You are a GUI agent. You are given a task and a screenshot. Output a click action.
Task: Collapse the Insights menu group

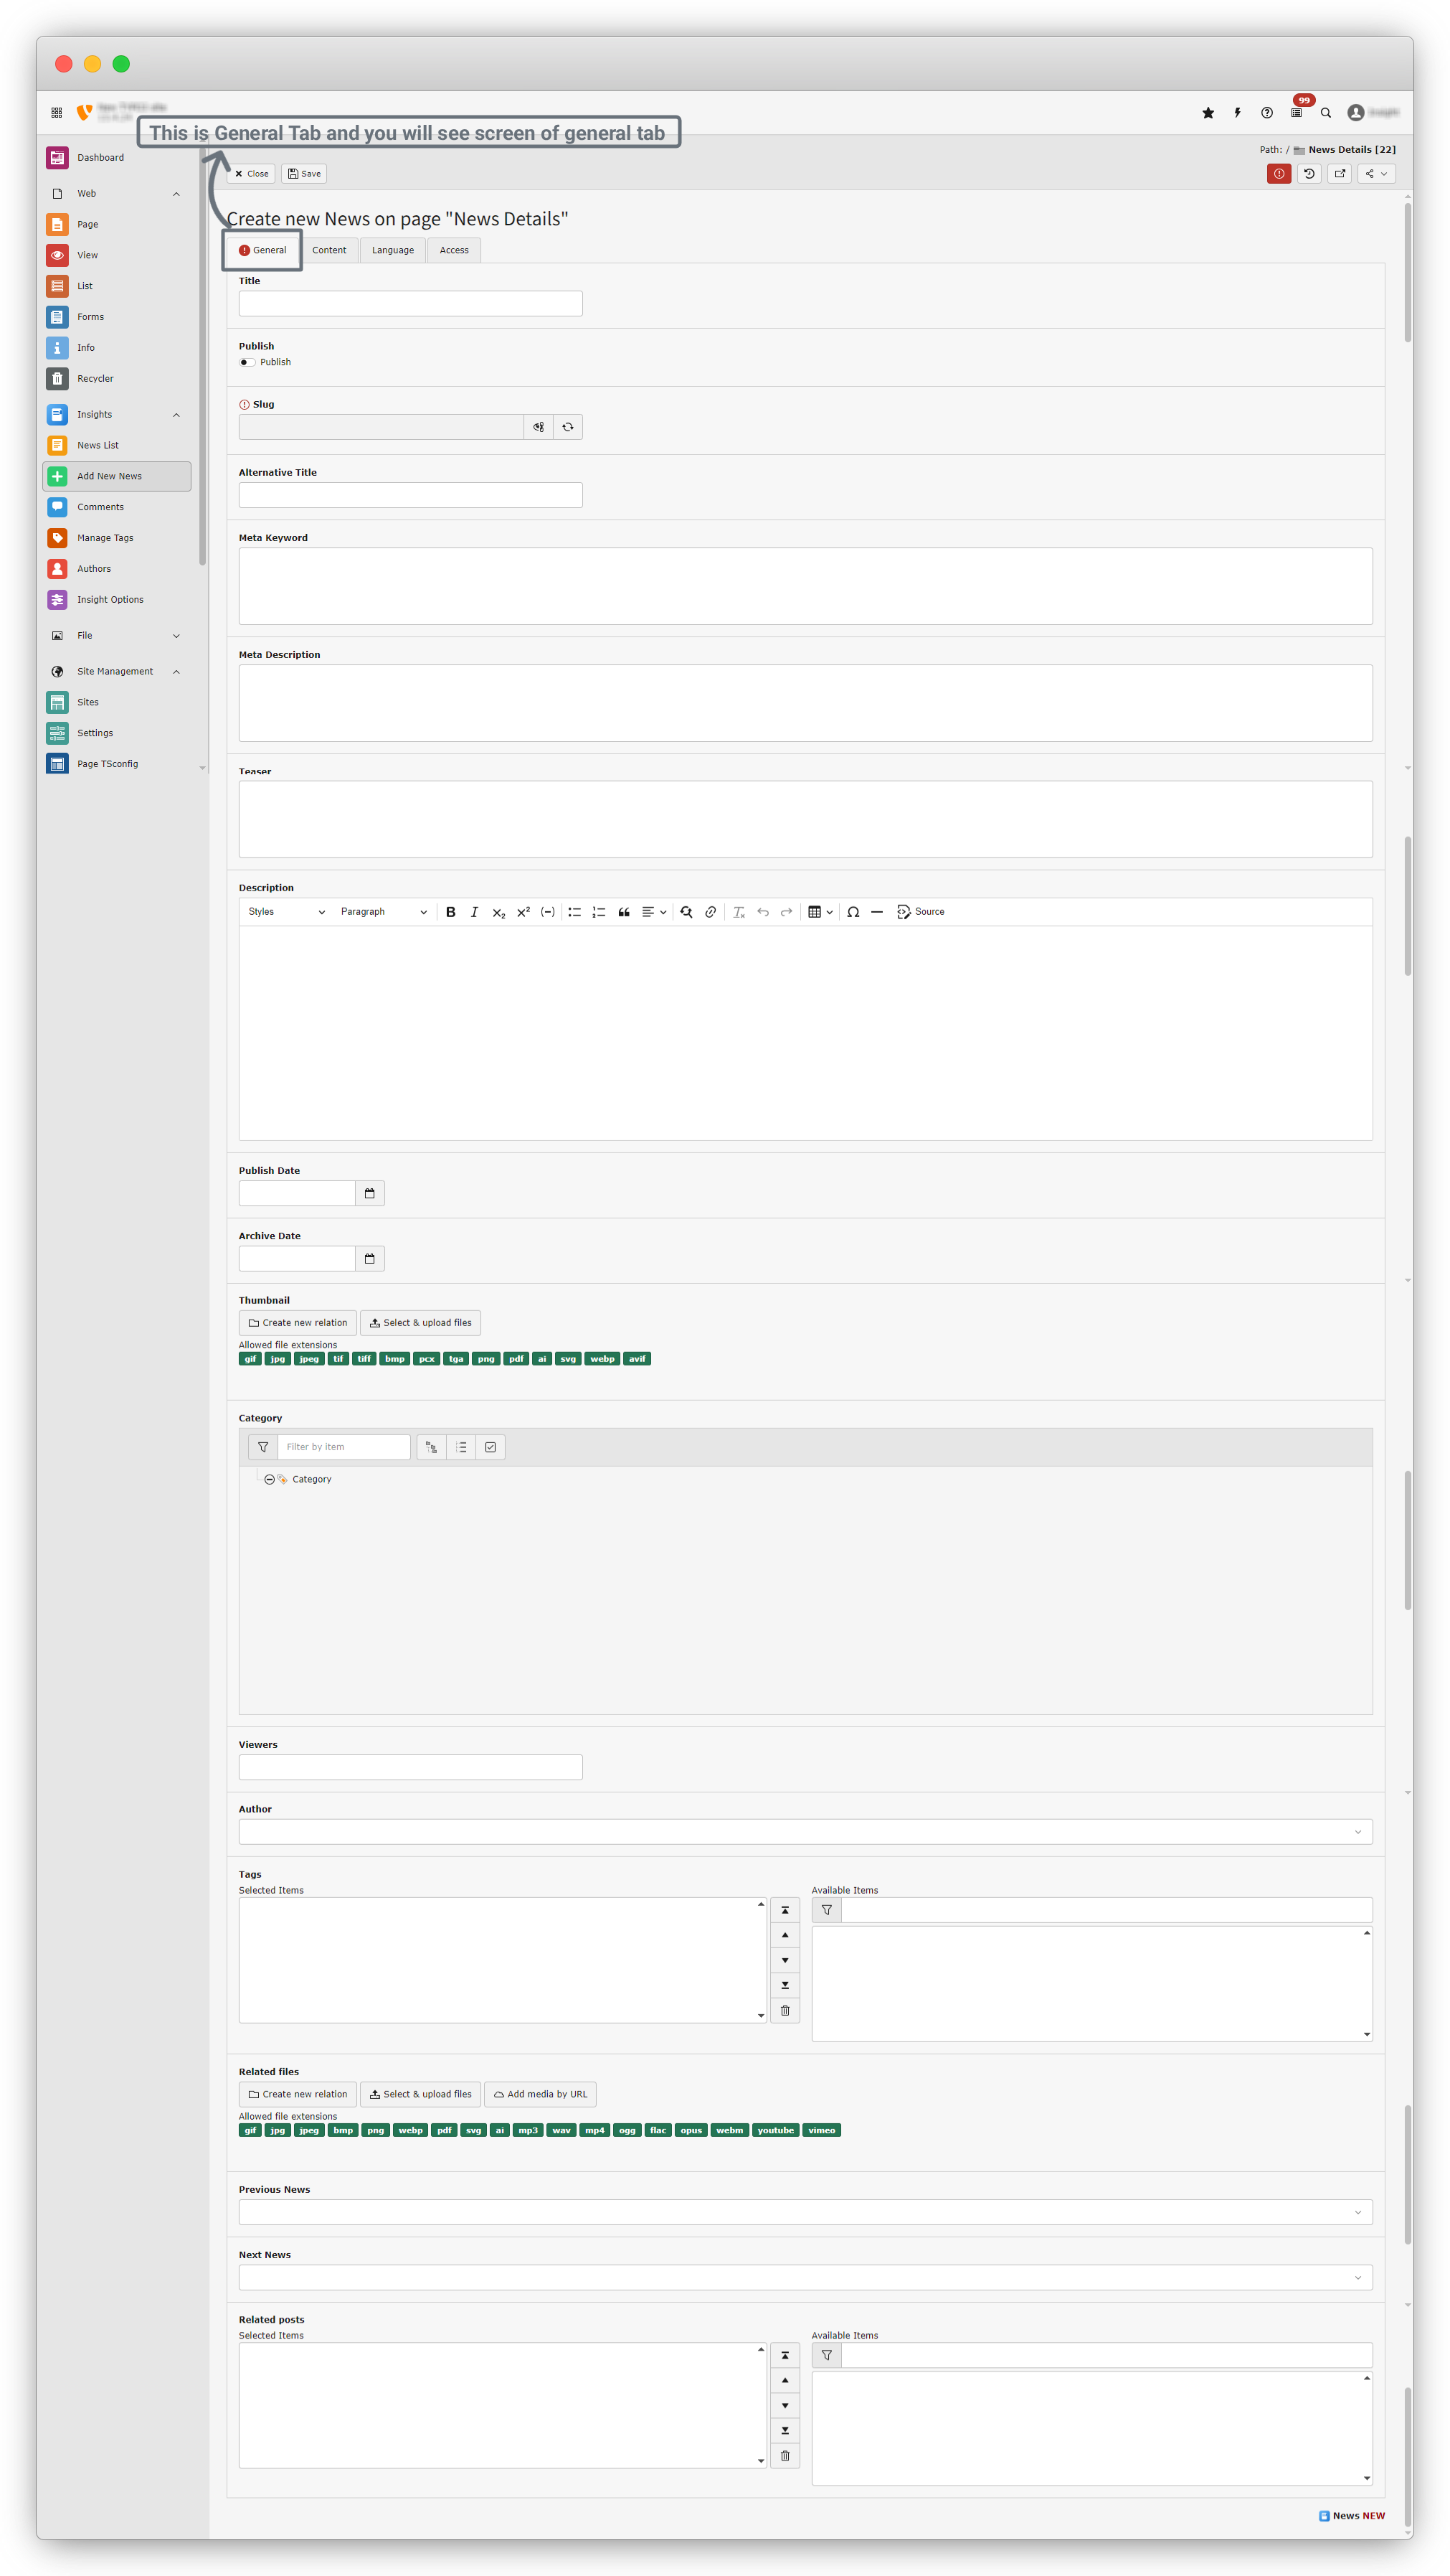click(177, 414)
